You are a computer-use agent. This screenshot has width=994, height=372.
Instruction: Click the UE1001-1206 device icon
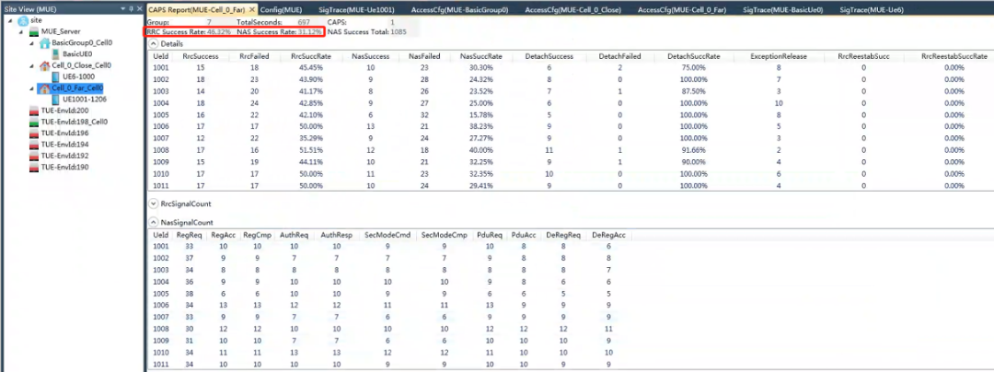point(55,99)
